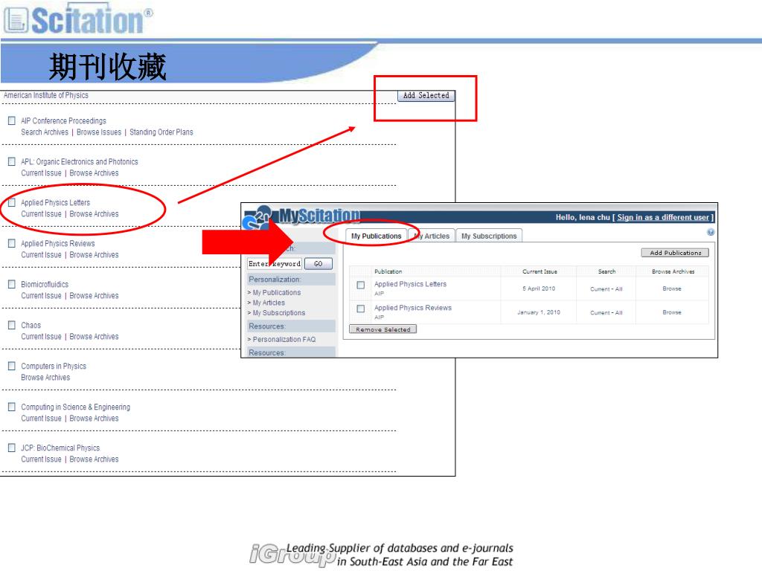The height and width of the screenshot is (571, 762).
Task: Open Applied Physics Reviews in My Publications table
Action: pos(412,308)
